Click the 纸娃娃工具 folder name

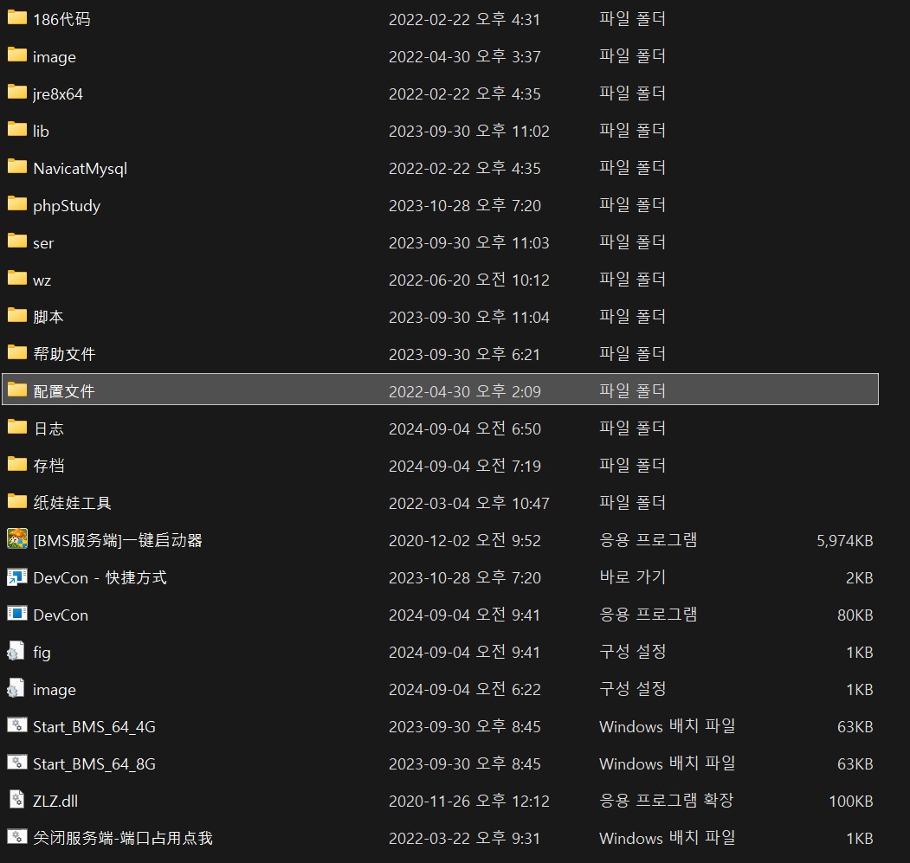point(72,503)
